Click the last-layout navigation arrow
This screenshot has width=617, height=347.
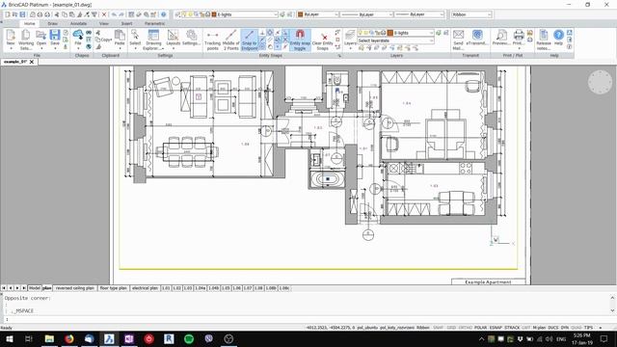[23, 288]
